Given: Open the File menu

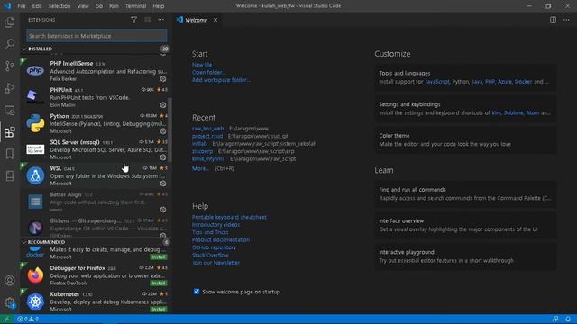Looking at the screenshot, I should pos(22,6).
